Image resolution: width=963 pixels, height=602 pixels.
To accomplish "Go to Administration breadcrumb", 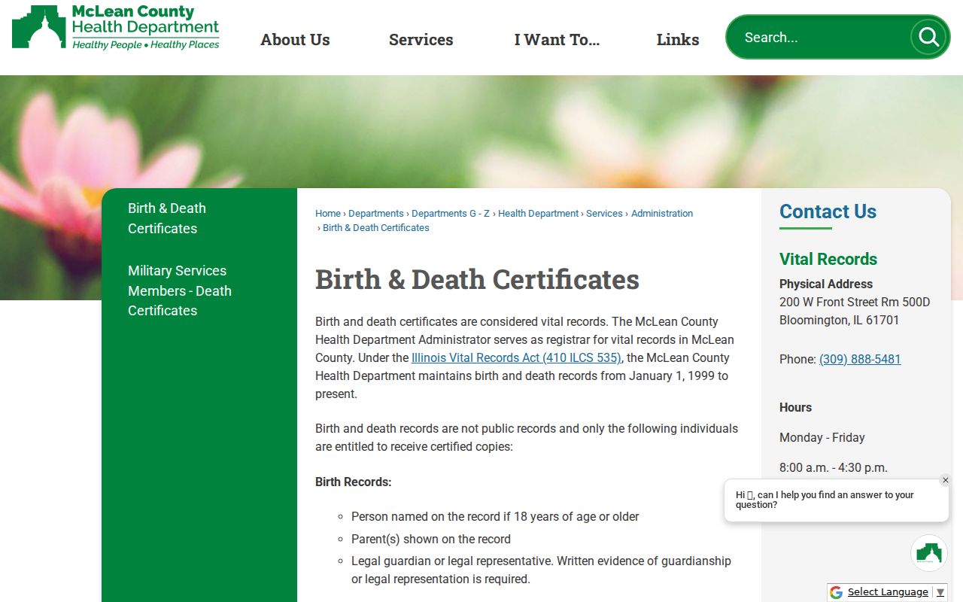I will pos(662,214).
